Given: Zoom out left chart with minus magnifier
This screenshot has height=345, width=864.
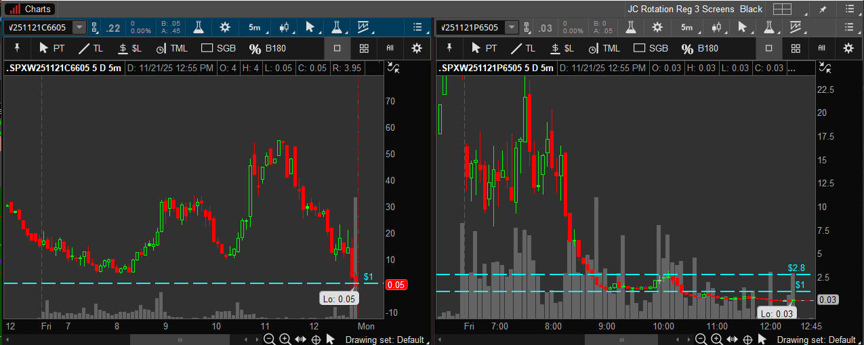Looking at the screenshot, I should tap(269, 339).
